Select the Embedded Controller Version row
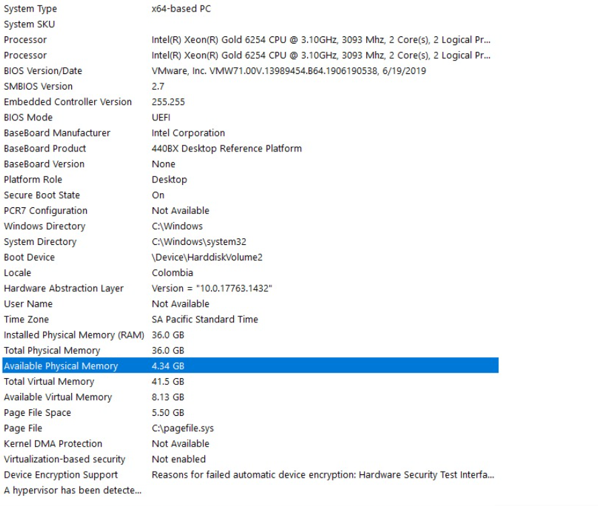 (68, 102)
